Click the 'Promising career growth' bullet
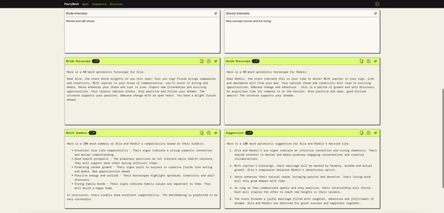This screenshot has width=444, height=213. 143,169
